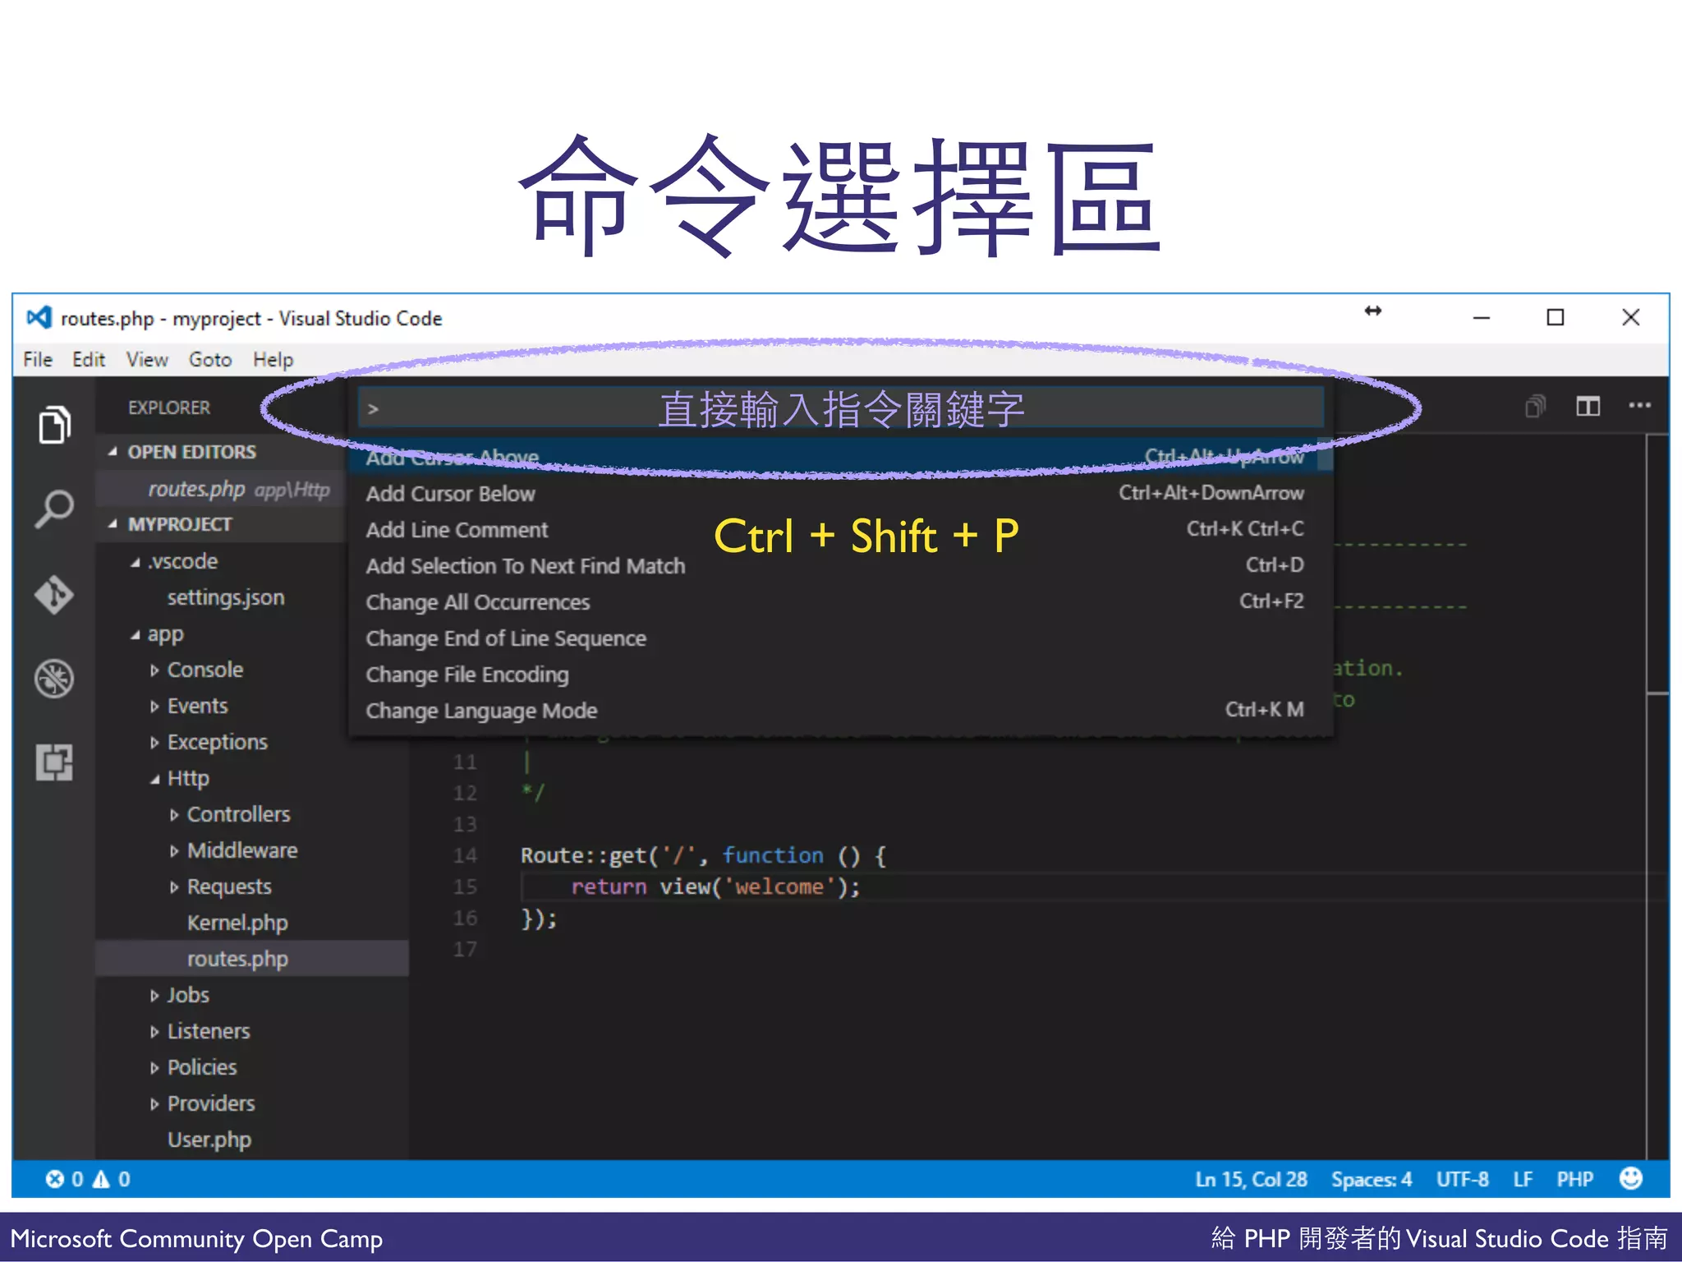Collapse the OPEN EDITORS section

tap(113, 452)
